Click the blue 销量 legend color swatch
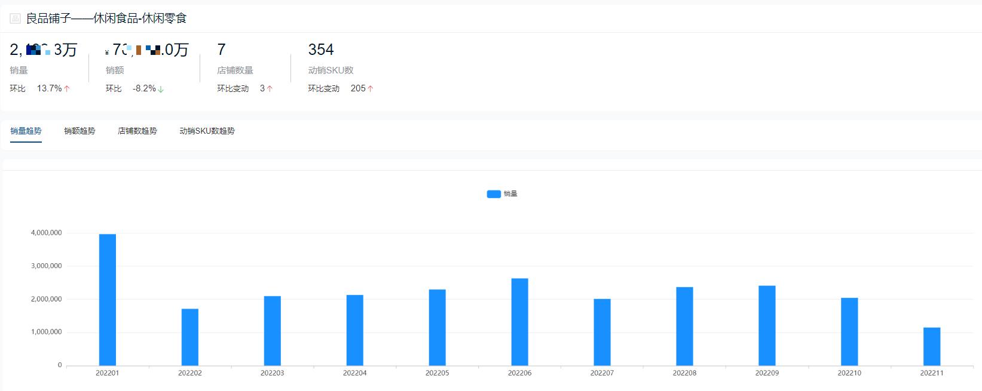Viewport: 982px width, 391px height. coord(494,194)
